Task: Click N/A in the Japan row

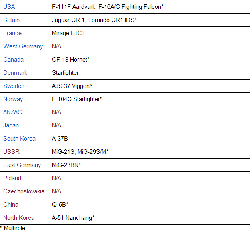Action: (x=57, y=125)
